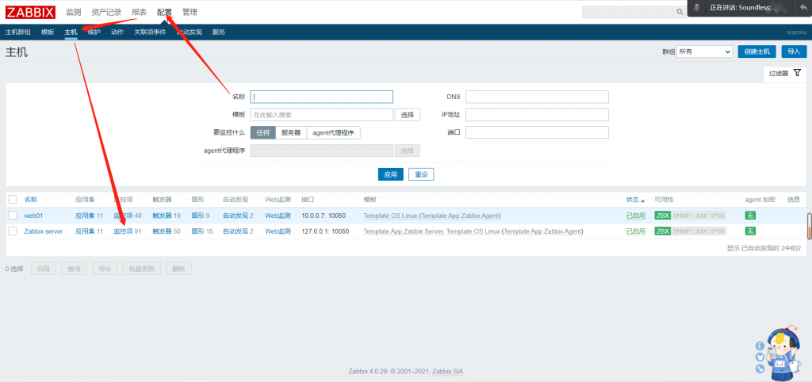
Task: Click the reply arrow in speaking overlay
Action: 802,7
